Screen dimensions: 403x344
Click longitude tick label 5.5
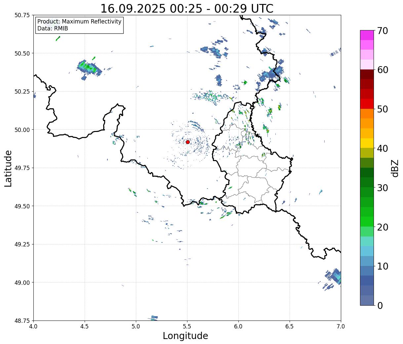point(187,326)
